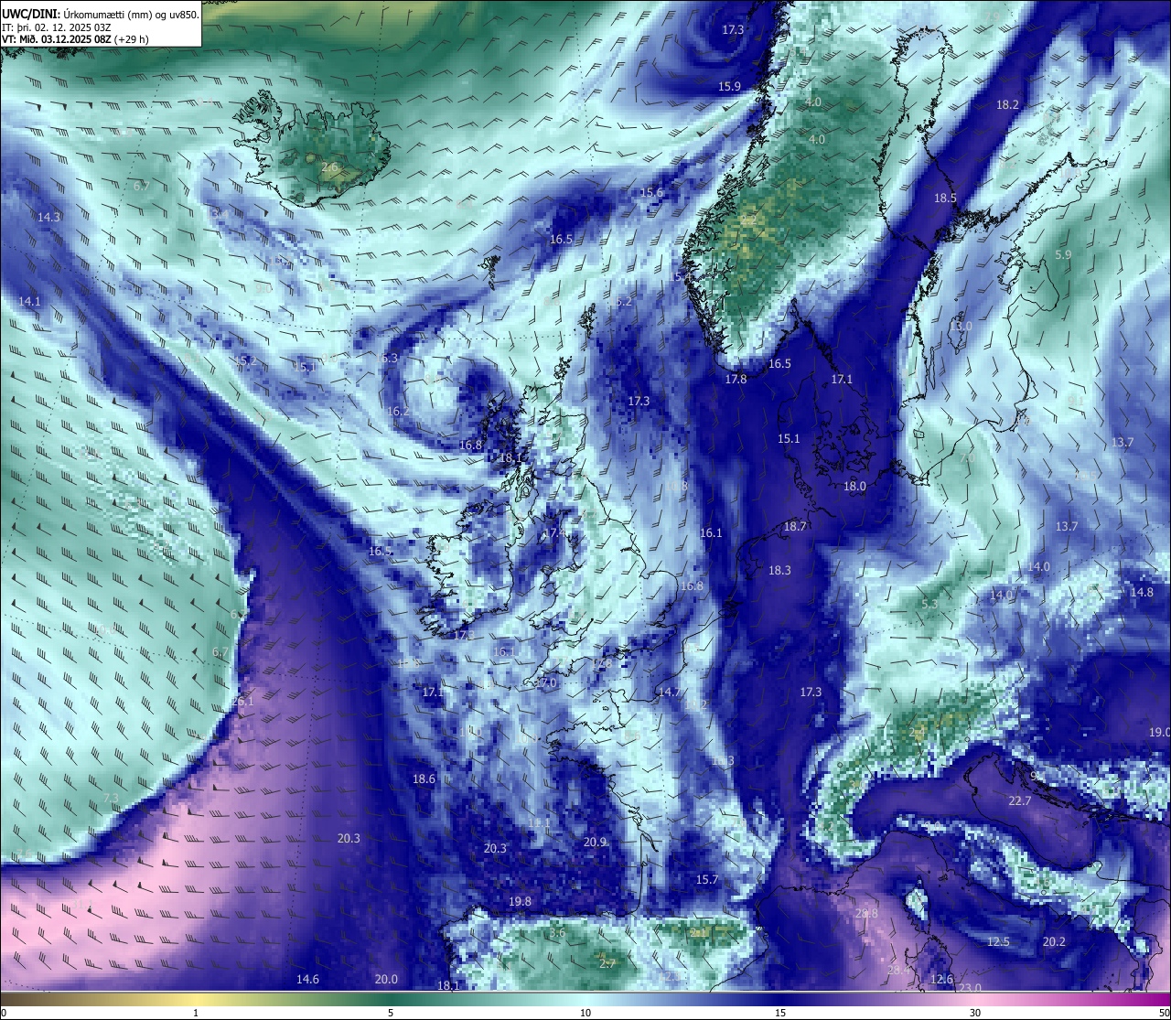Click the 20.2 value on the map
Image resolution: width=1171 pixels, height=1020 pixels.
[x=1054, y=942]
